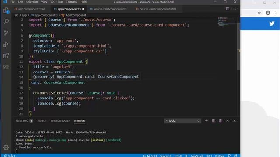Click 'AppComponent' class name on line 11
Viewport: 280px width, 157px height.
tap(70, 61)
